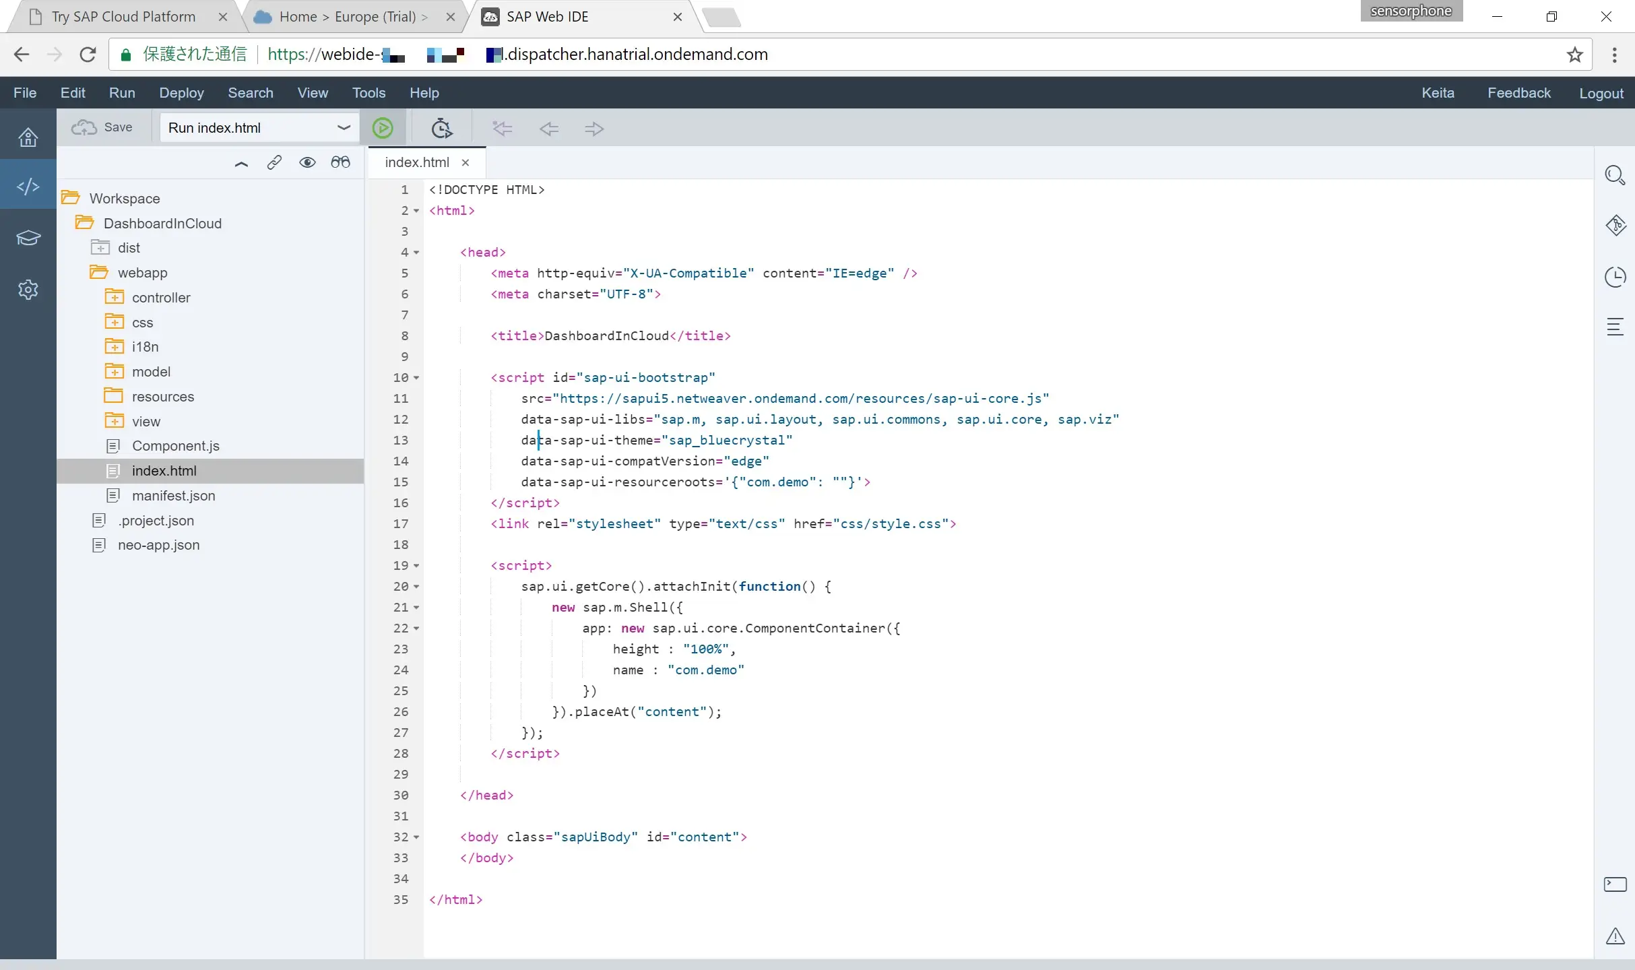Switch to Try SAP Cloud Platform browser tab

click(x=123, y=17)
